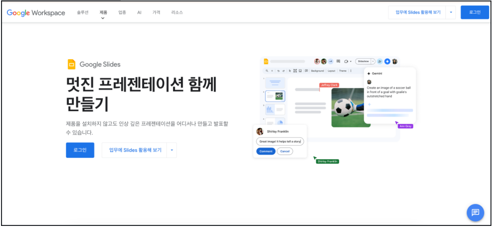This screenshot has height=228, width=493.
Task: Click the blue Comment button in illustration
Action: (266, 151)
